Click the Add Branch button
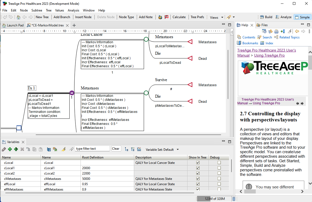312x202 pixels. coord(62,17)
